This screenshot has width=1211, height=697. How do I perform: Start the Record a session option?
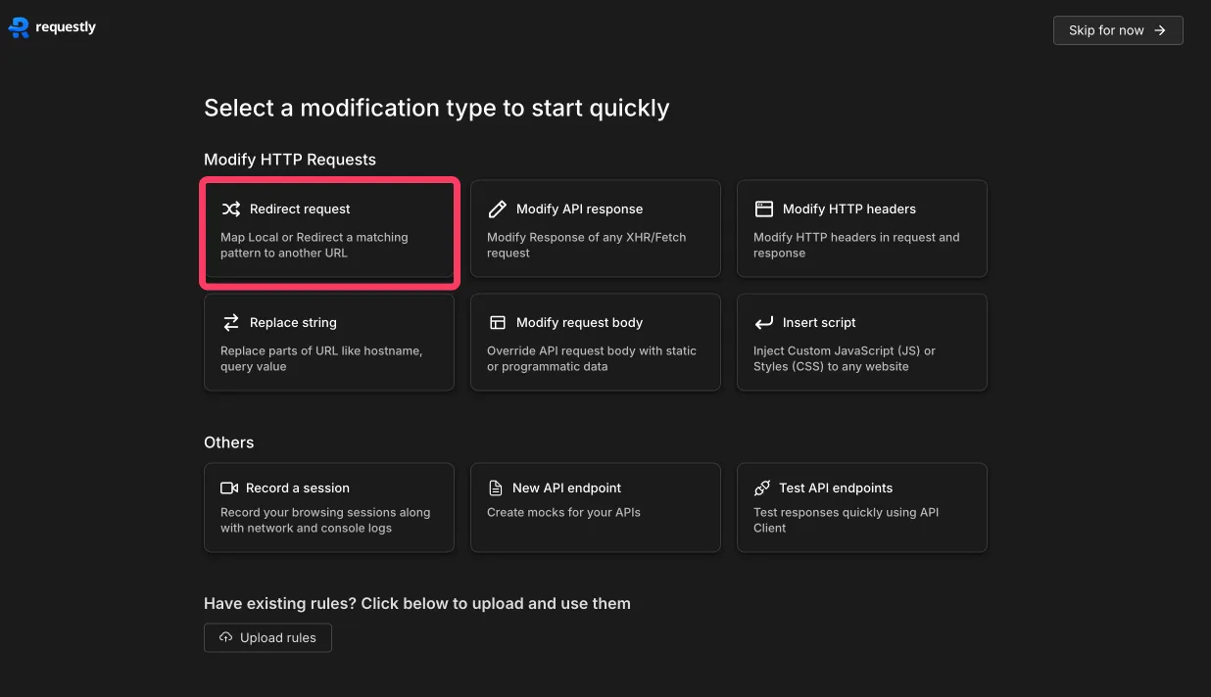(x=329, y=507)
